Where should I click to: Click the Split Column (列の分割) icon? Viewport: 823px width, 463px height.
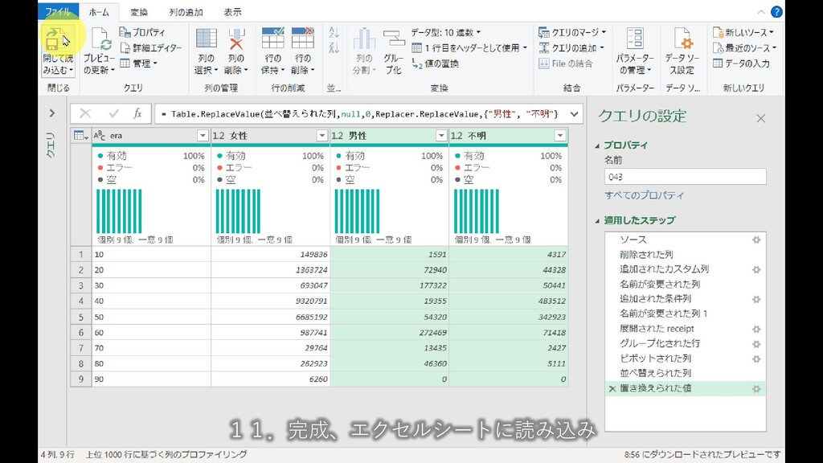coord(364,40)
